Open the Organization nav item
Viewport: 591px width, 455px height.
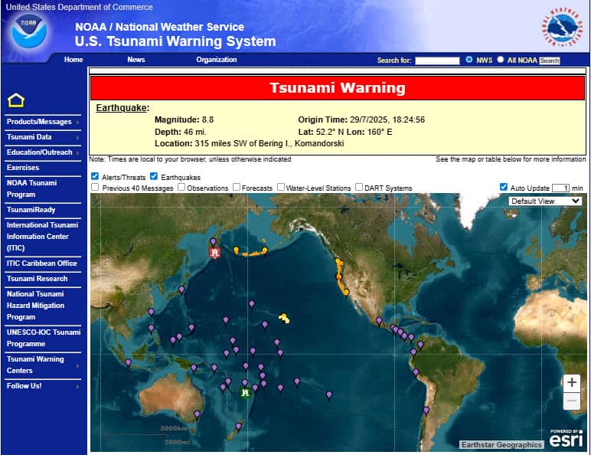click(x=217, y=60)
